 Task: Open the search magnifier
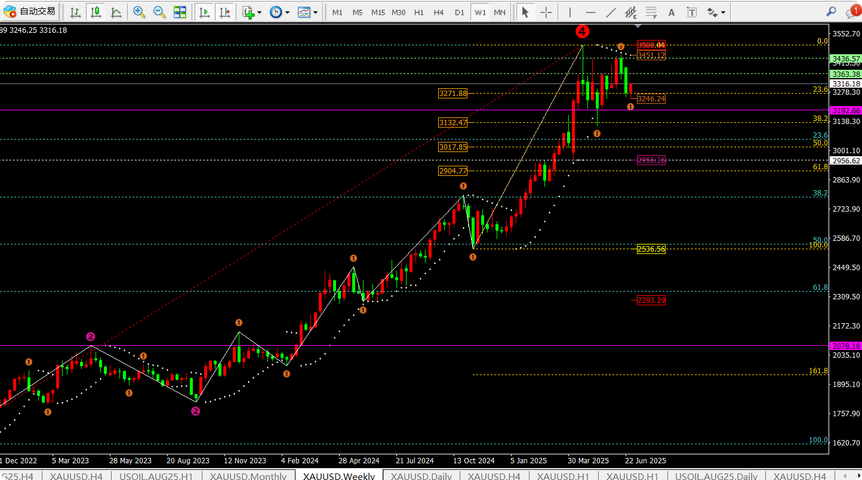[x=831, y=11]
